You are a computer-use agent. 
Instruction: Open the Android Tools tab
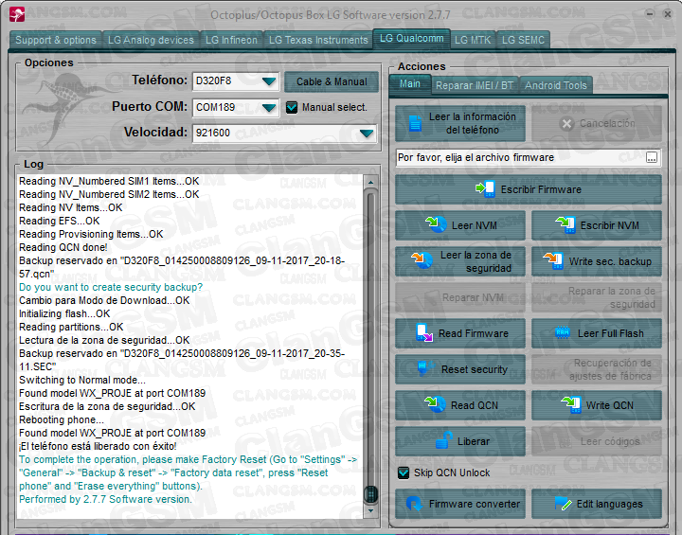pos(556,85)
